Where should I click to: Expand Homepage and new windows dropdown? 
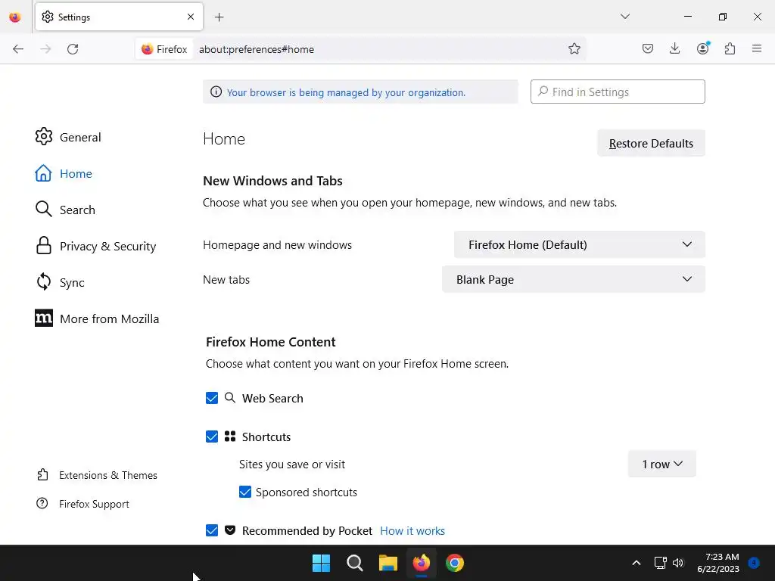point(579,244)
